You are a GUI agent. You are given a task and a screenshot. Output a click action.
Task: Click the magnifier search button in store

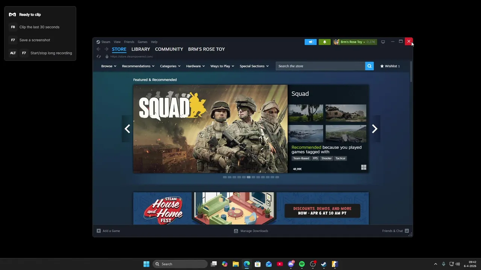coord(369,66)
